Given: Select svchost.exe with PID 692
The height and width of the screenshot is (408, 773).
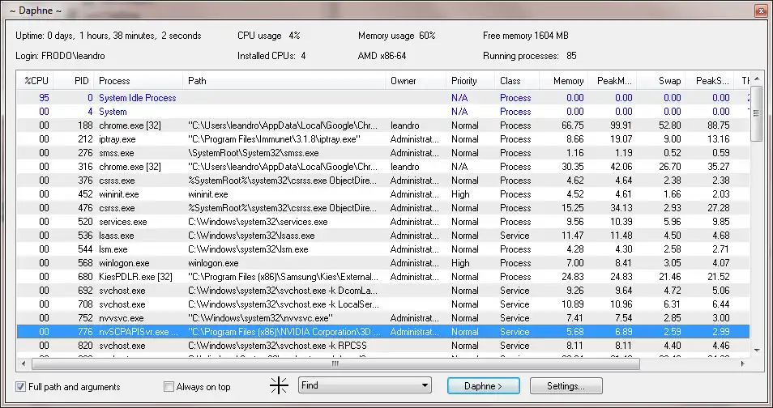Looking at the screenshot, I should click(383, 291).
